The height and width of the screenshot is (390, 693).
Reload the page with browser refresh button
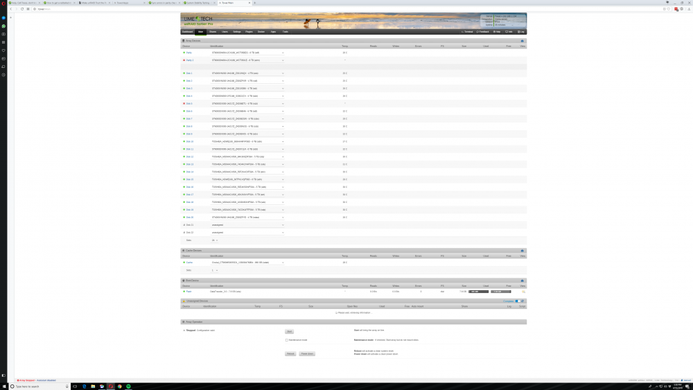click(22, 9)
